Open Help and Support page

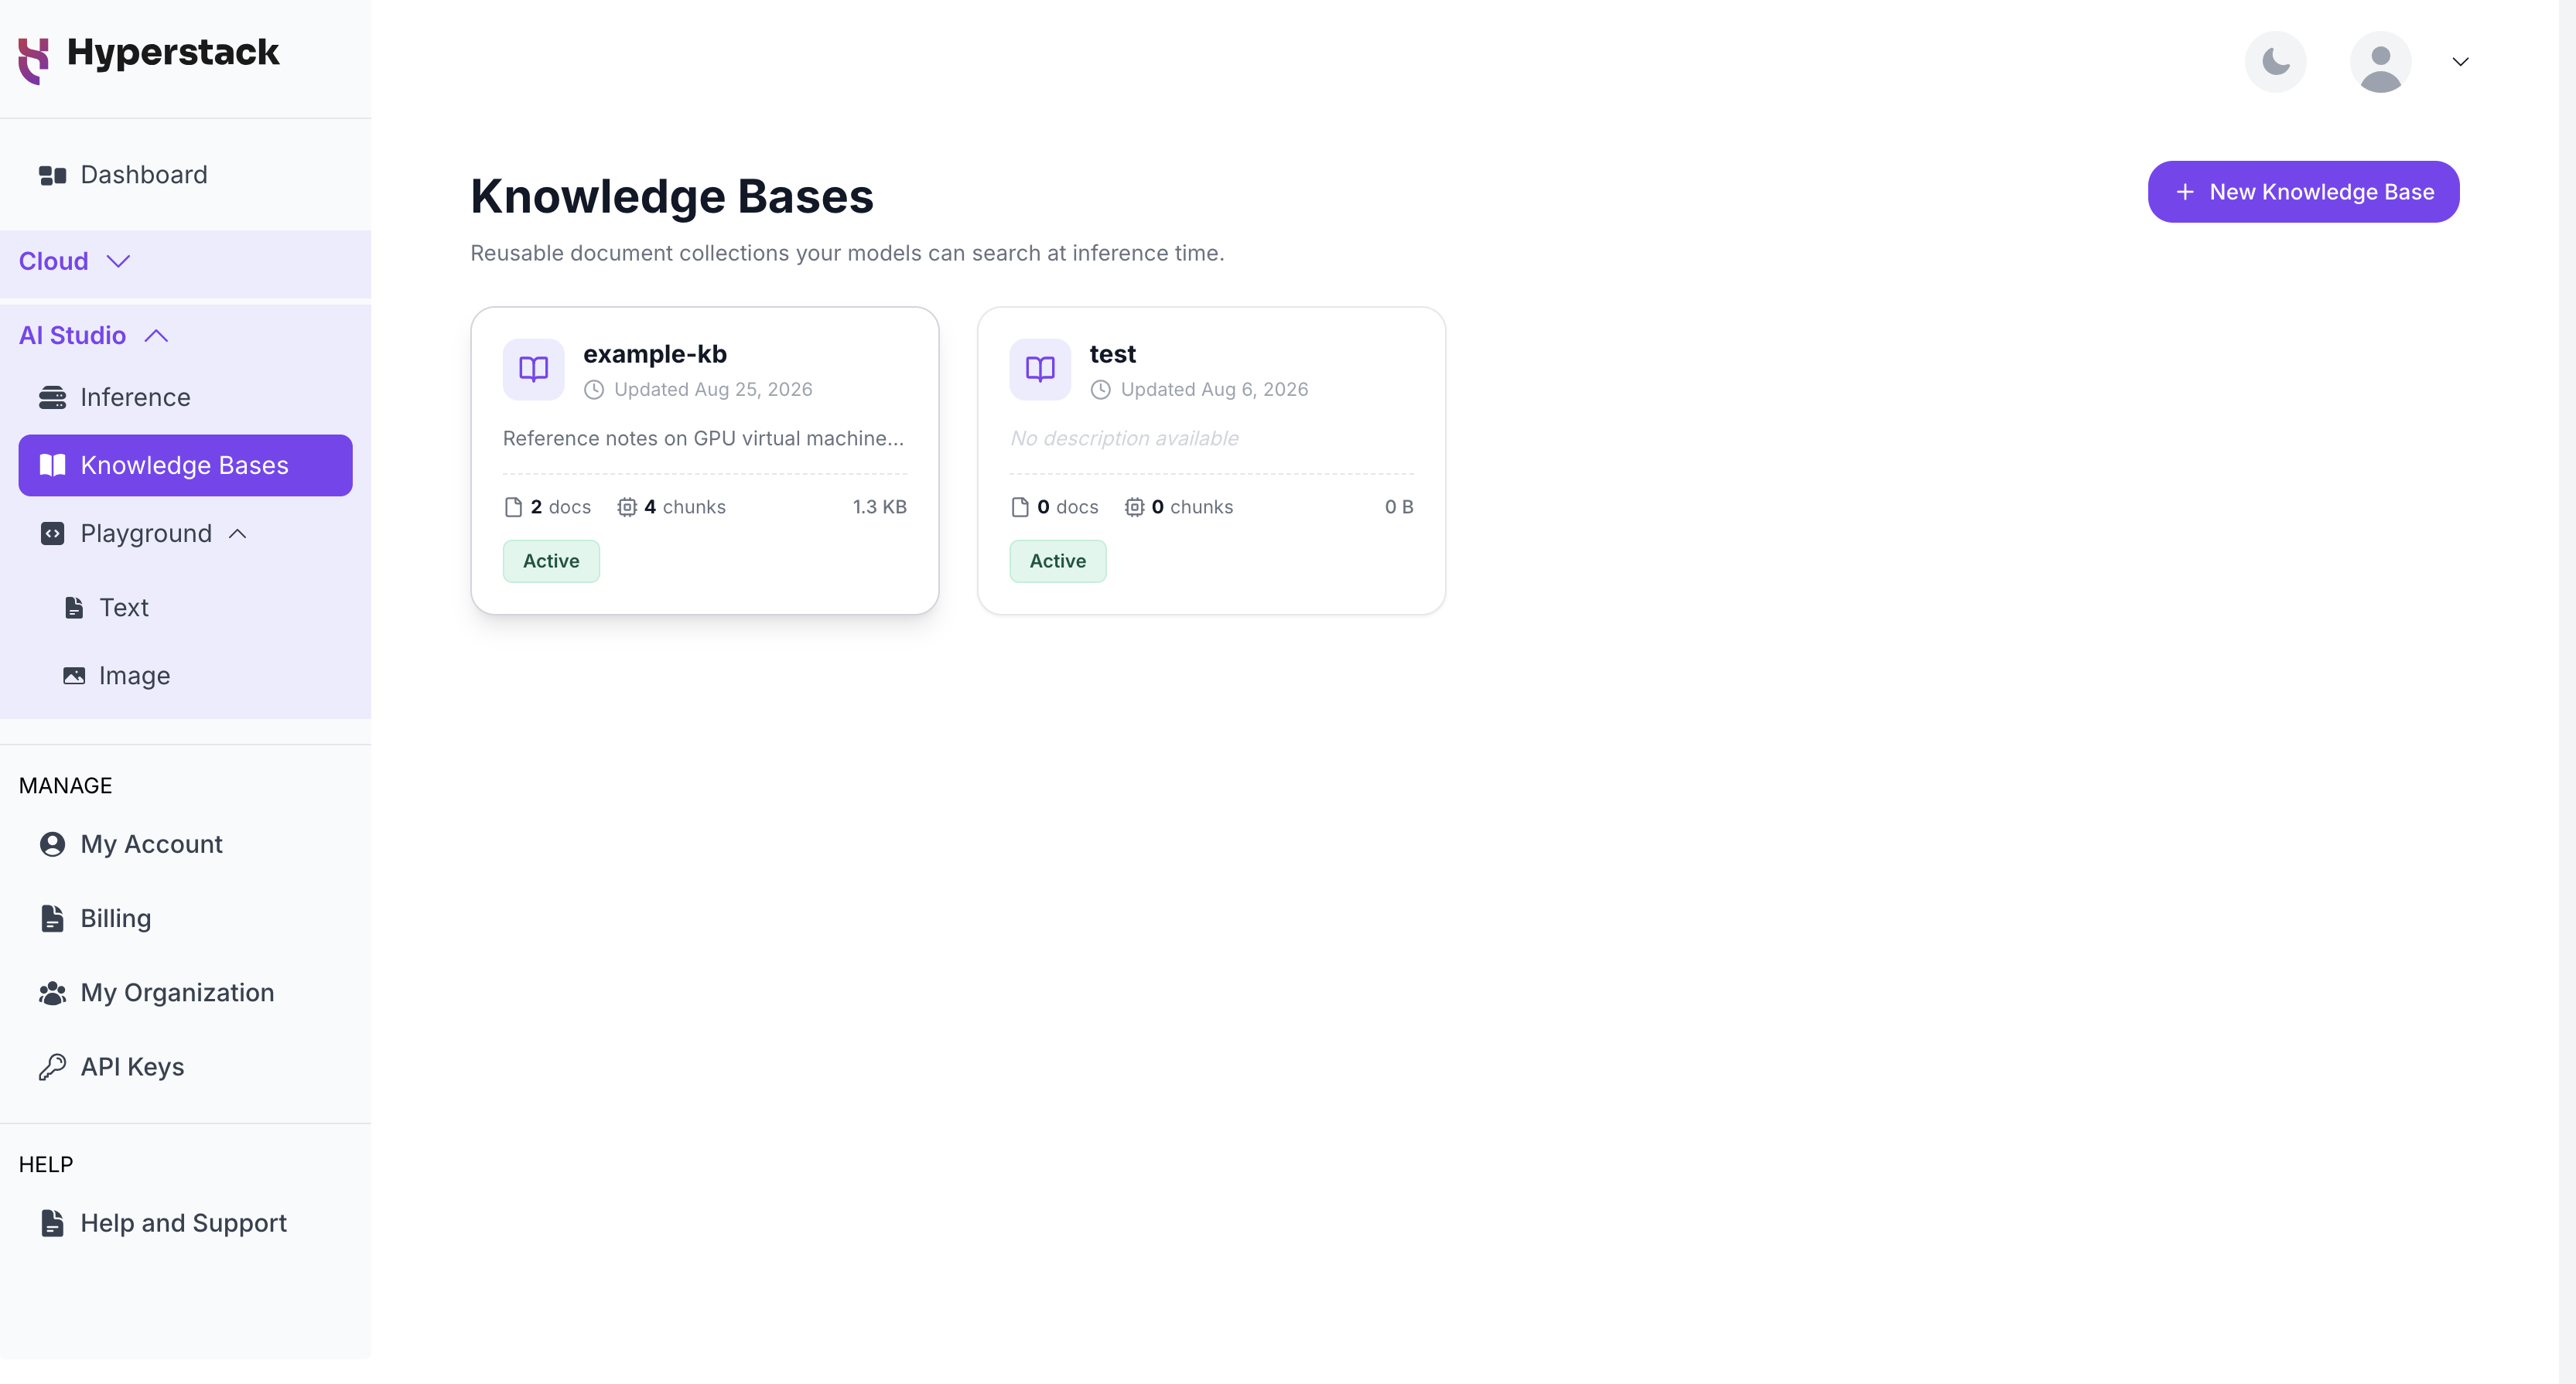coord(185,1223)
